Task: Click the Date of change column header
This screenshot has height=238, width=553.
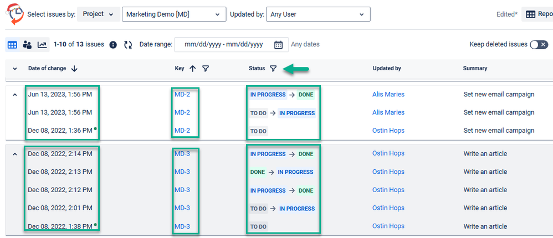Action: [x=47, y=69]
